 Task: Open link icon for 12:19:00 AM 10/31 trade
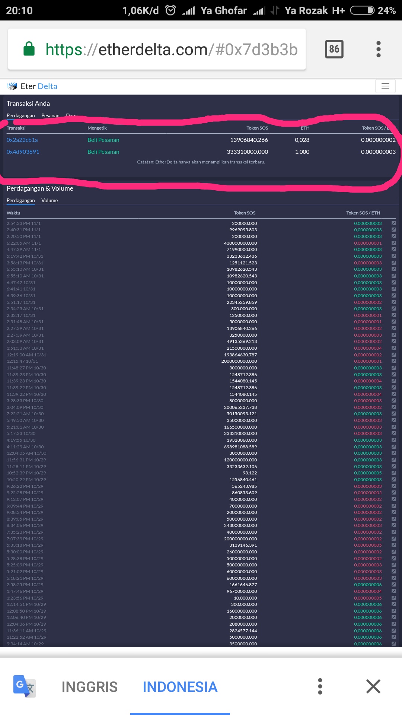click(x=393, y=355)
